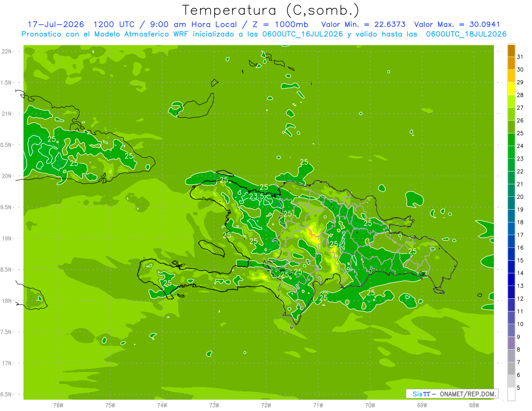Click the 'Z = 1000mb' level text

point(282,24)
